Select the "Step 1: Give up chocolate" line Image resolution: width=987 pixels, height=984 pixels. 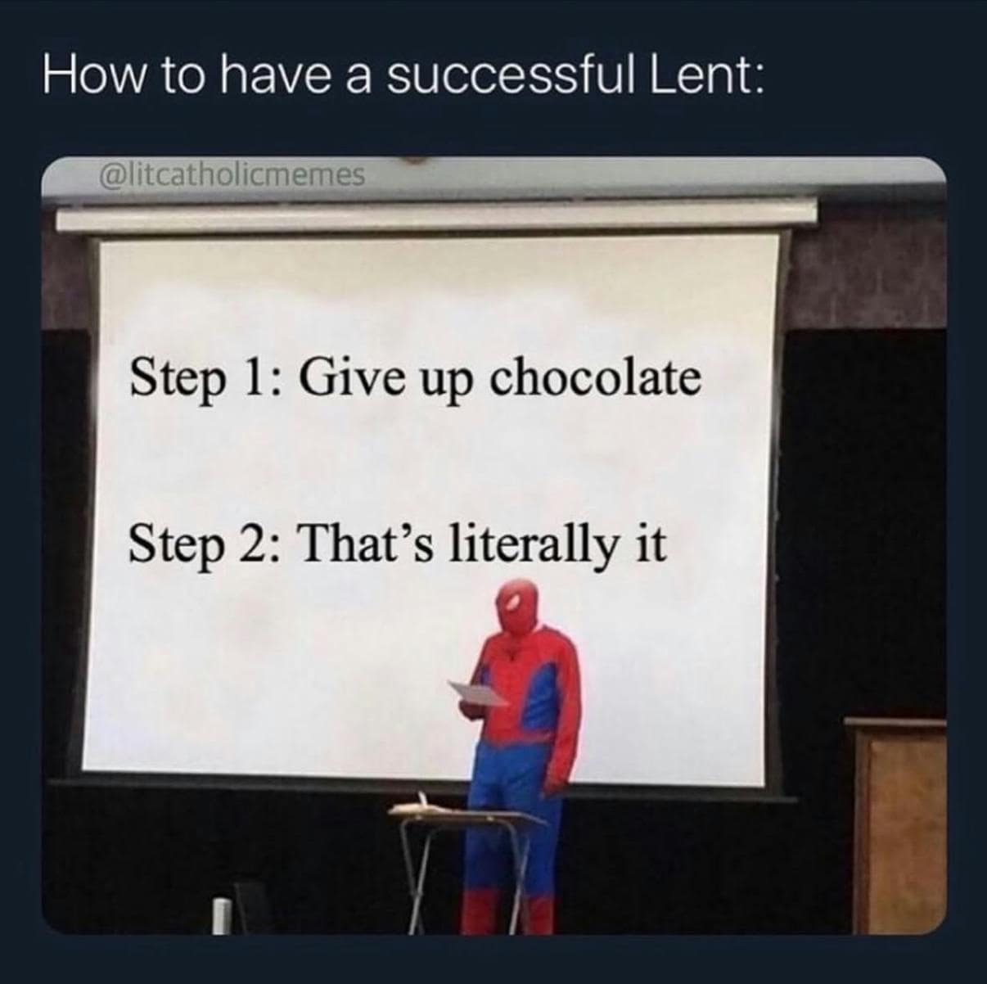tap(416, 380)
